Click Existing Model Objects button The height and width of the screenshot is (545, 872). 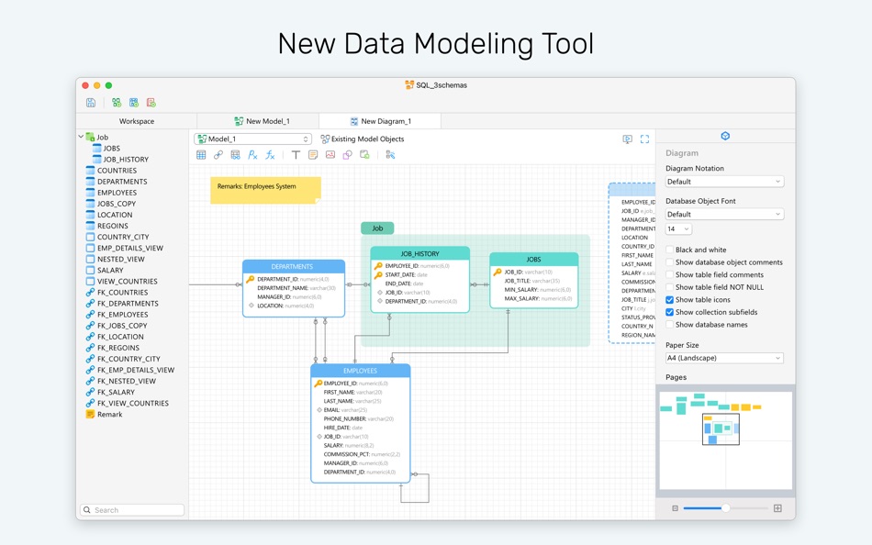pos(363,139)
